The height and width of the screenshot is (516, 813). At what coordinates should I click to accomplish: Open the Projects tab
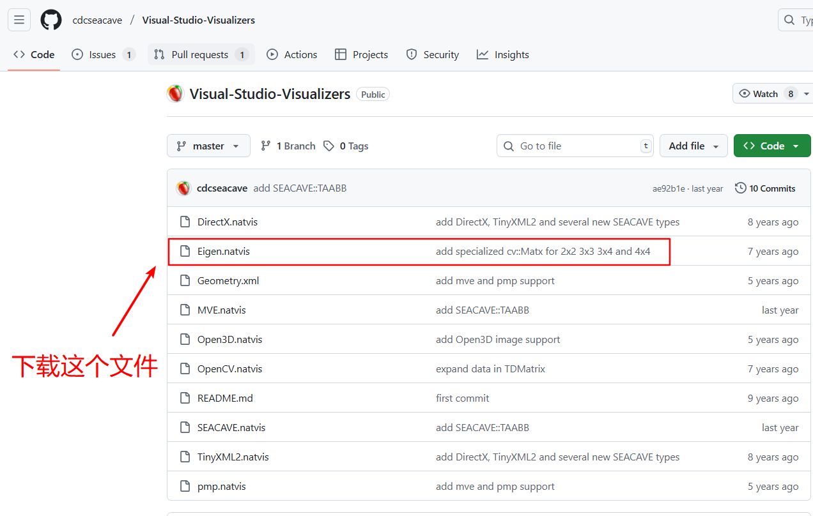362,55
